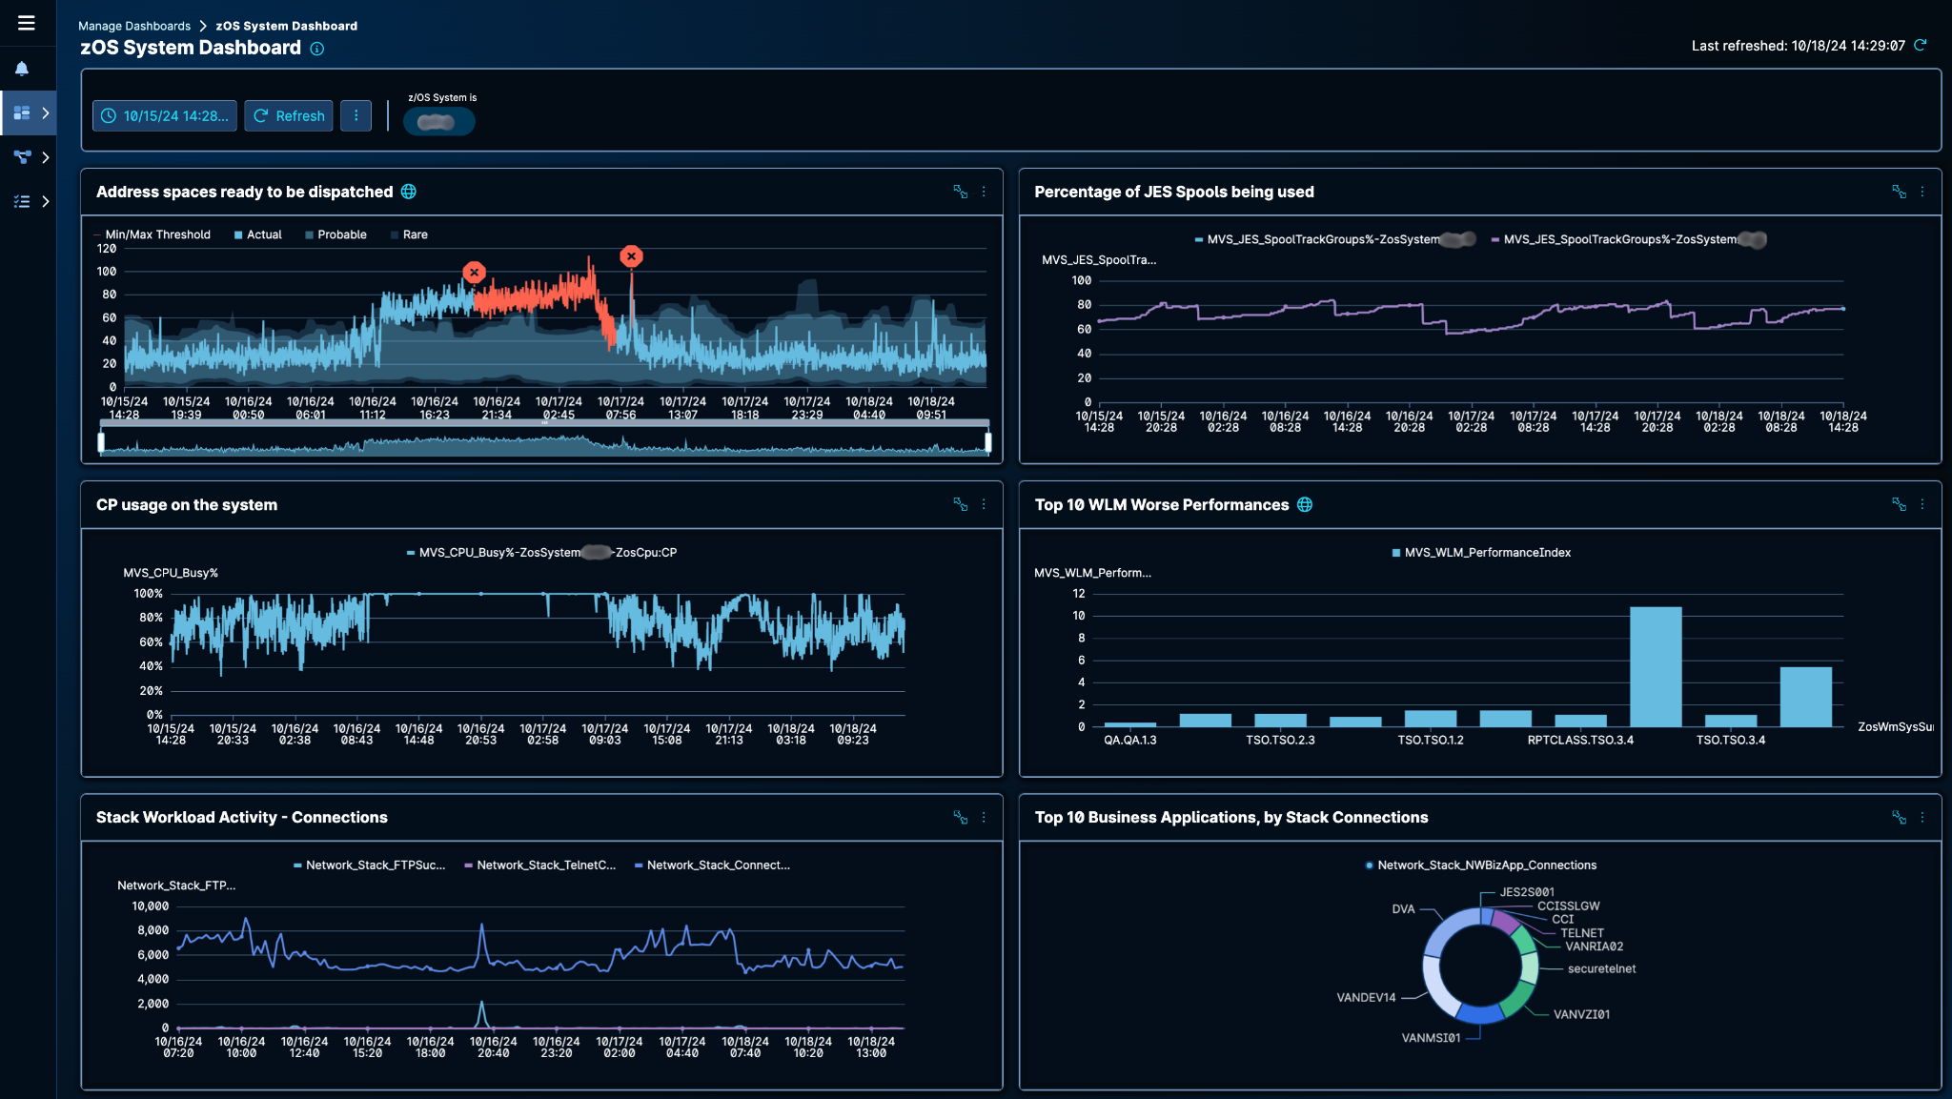Click the Refresh button

tap(289, 116)
